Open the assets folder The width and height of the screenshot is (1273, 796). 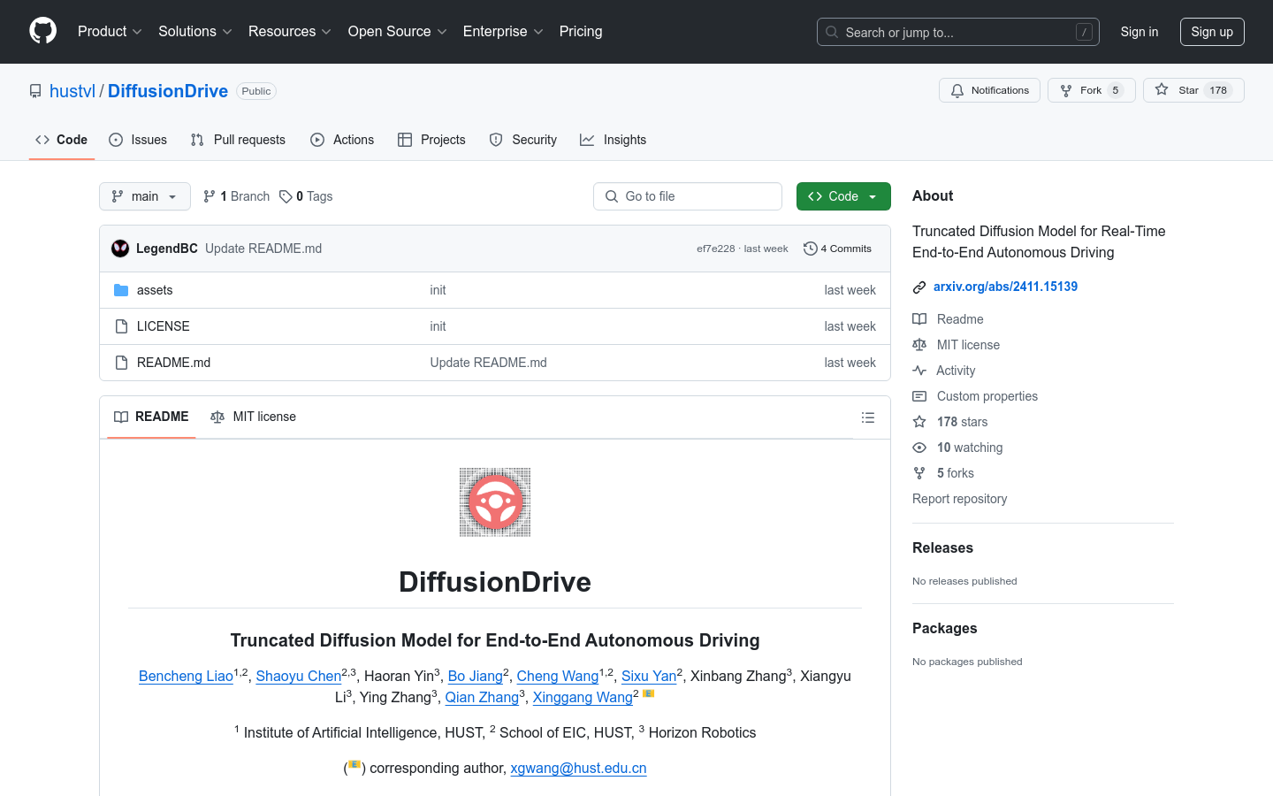(x=155, y=290)
